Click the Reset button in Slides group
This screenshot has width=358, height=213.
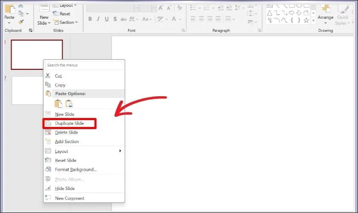pos(62,14)
